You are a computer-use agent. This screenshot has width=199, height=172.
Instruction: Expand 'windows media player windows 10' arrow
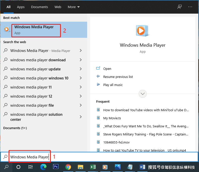(x=81, y=78)
